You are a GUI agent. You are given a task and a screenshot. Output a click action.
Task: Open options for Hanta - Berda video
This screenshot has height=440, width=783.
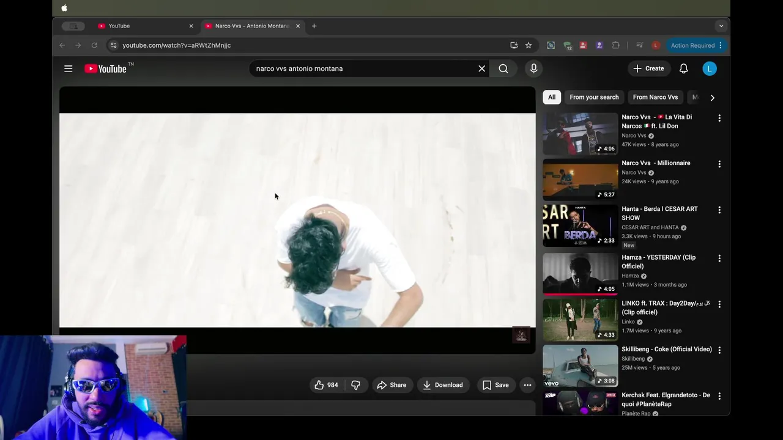pos(719,210)
